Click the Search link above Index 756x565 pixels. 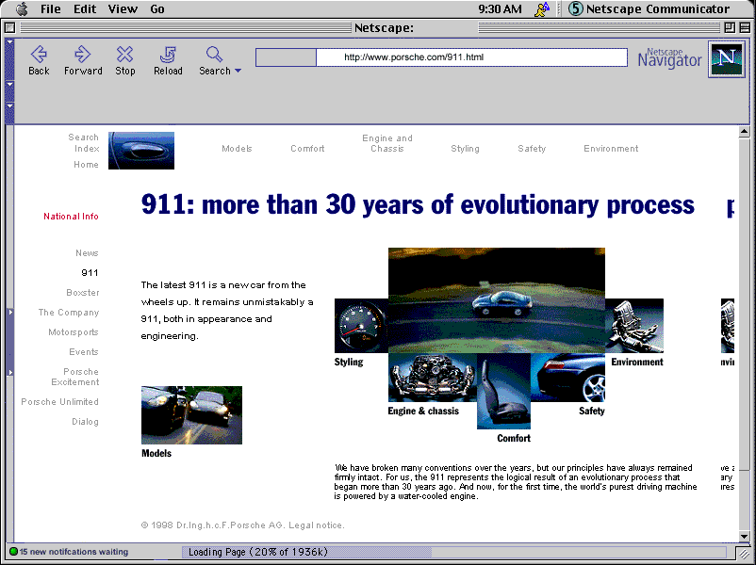point(83,137)
